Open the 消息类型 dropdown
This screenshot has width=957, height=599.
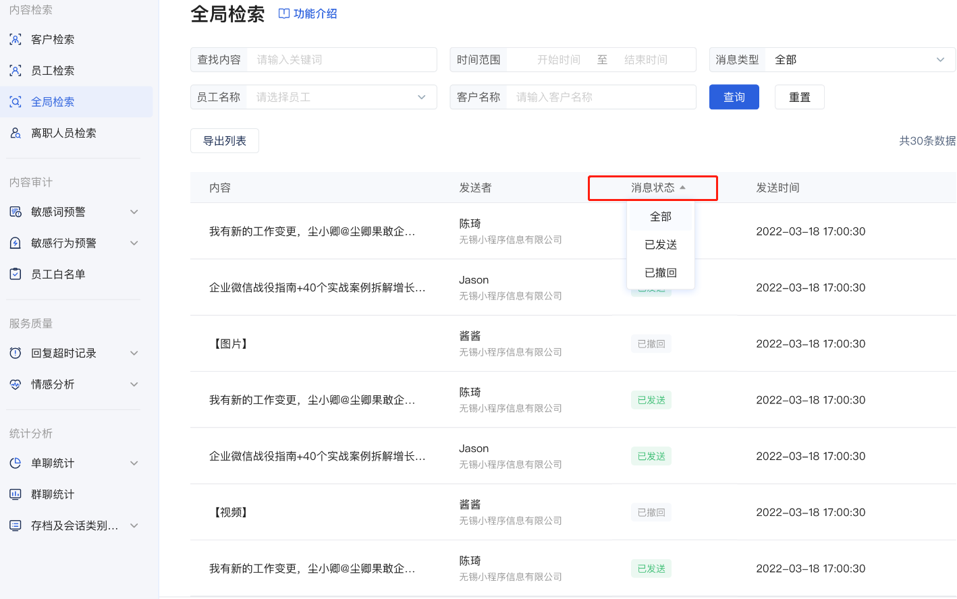(832, 59)
